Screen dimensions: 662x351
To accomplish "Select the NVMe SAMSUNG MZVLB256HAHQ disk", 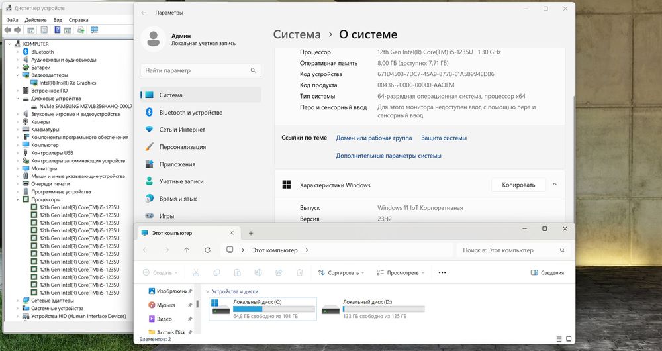I will pyautogui.click(x=81, y=107).
